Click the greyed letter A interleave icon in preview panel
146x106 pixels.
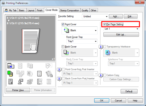[30, 73]
